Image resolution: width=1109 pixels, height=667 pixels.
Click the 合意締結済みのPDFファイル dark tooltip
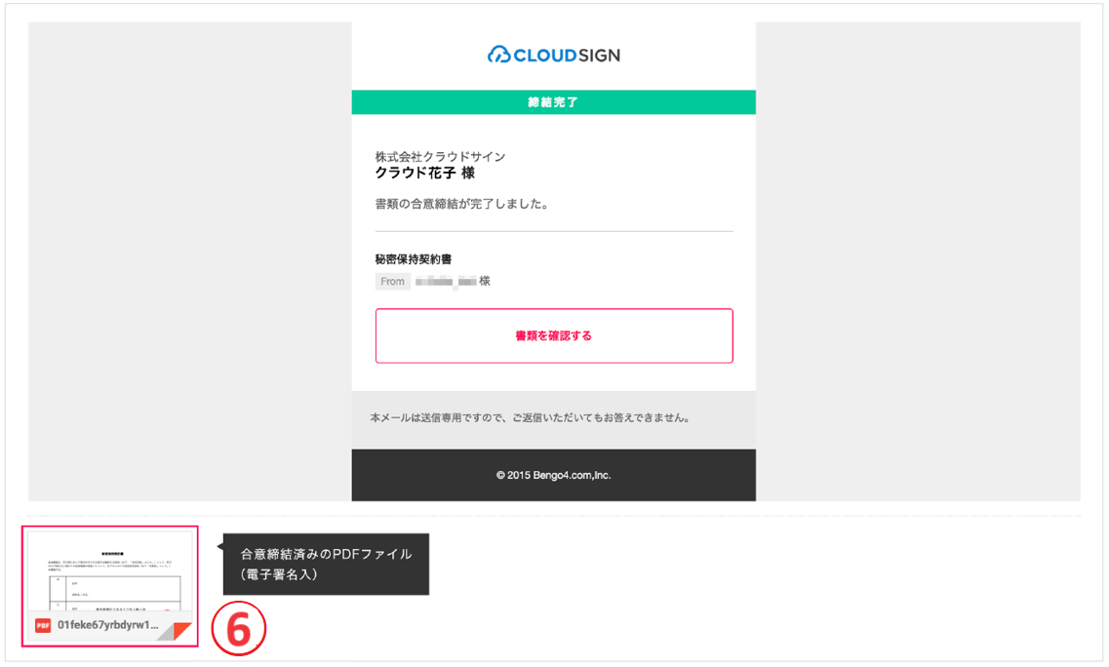(326, 564)
